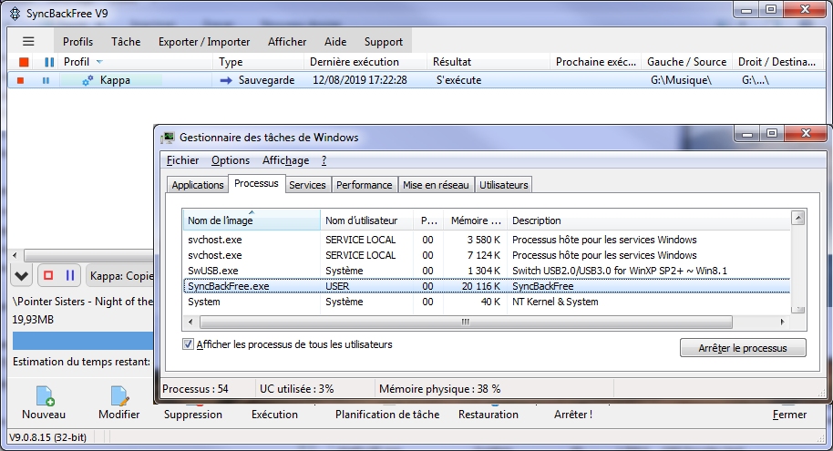Click SyncBackFree list scroll left arrow
The image size is (833, 451).
click(15, 255)
